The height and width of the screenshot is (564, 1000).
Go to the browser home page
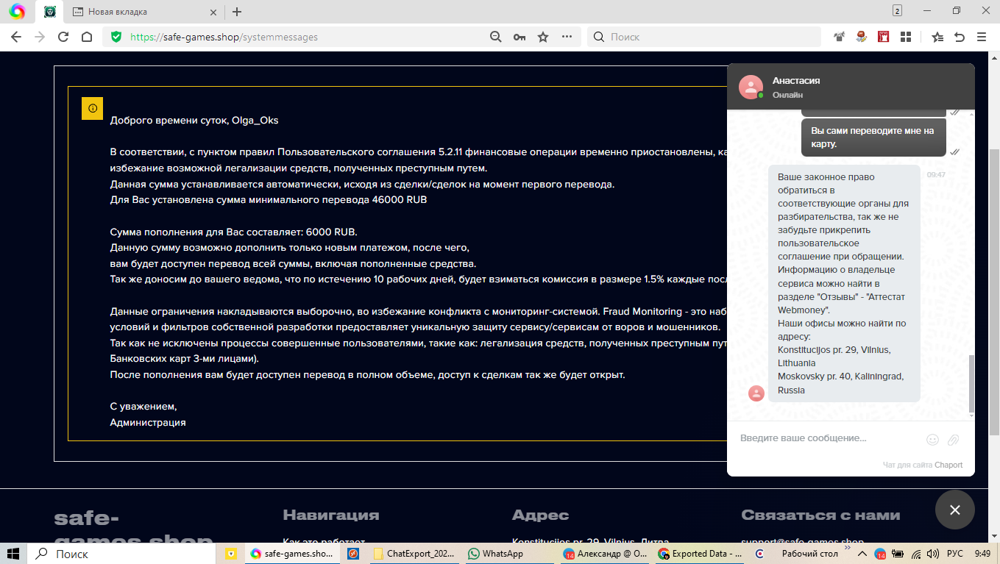click(x=87, y=37)
